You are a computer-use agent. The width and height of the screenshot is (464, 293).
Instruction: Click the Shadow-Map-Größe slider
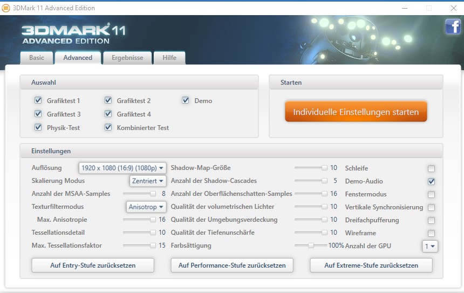311,168
